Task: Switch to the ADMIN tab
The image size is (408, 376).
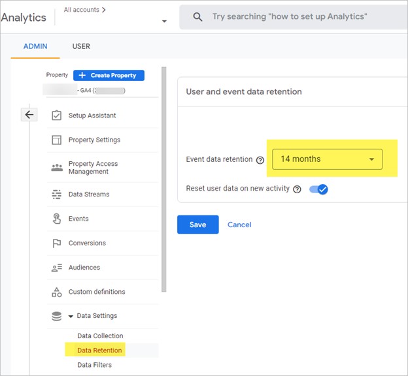Action: tap(35, 46)
